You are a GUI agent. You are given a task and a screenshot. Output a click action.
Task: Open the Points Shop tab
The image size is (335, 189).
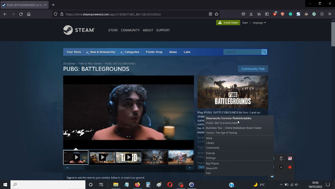pos(154,52)
